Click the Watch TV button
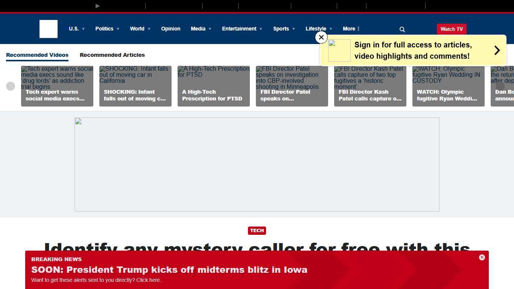The width and height of the screenshot is (514, 289). point(451,29)
